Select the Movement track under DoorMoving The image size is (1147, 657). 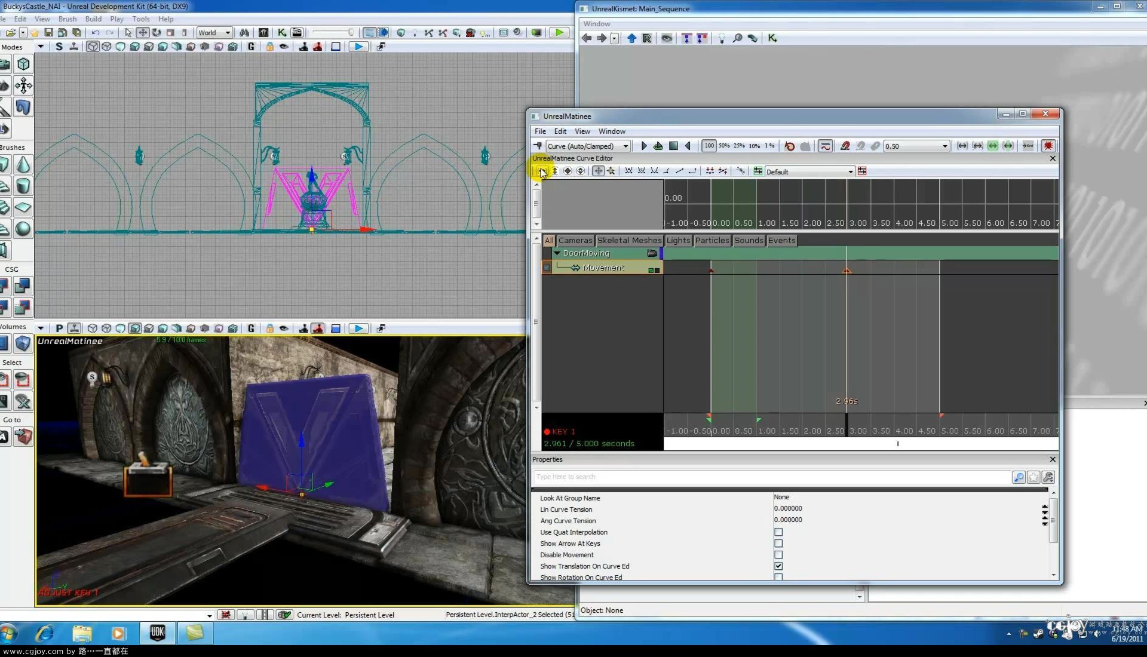coord(603,267)
